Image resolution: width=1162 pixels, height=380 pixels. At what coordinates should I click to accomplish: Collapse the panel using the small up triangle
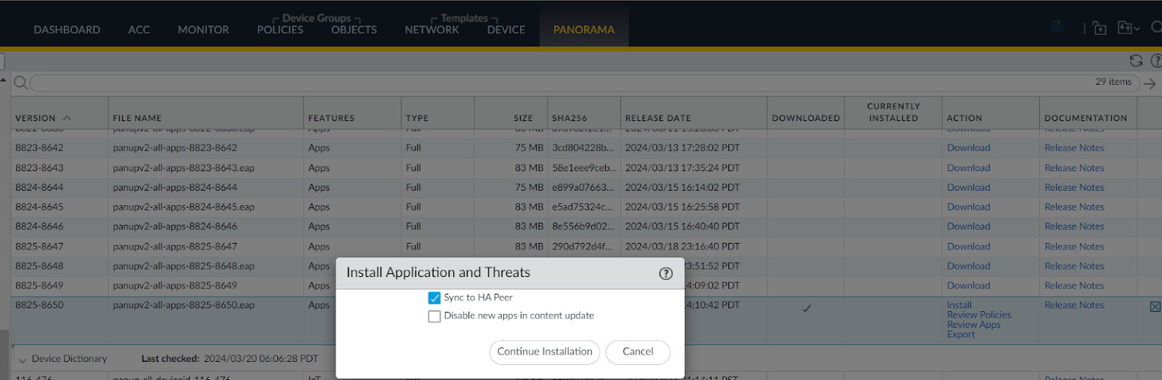point(4,80)
